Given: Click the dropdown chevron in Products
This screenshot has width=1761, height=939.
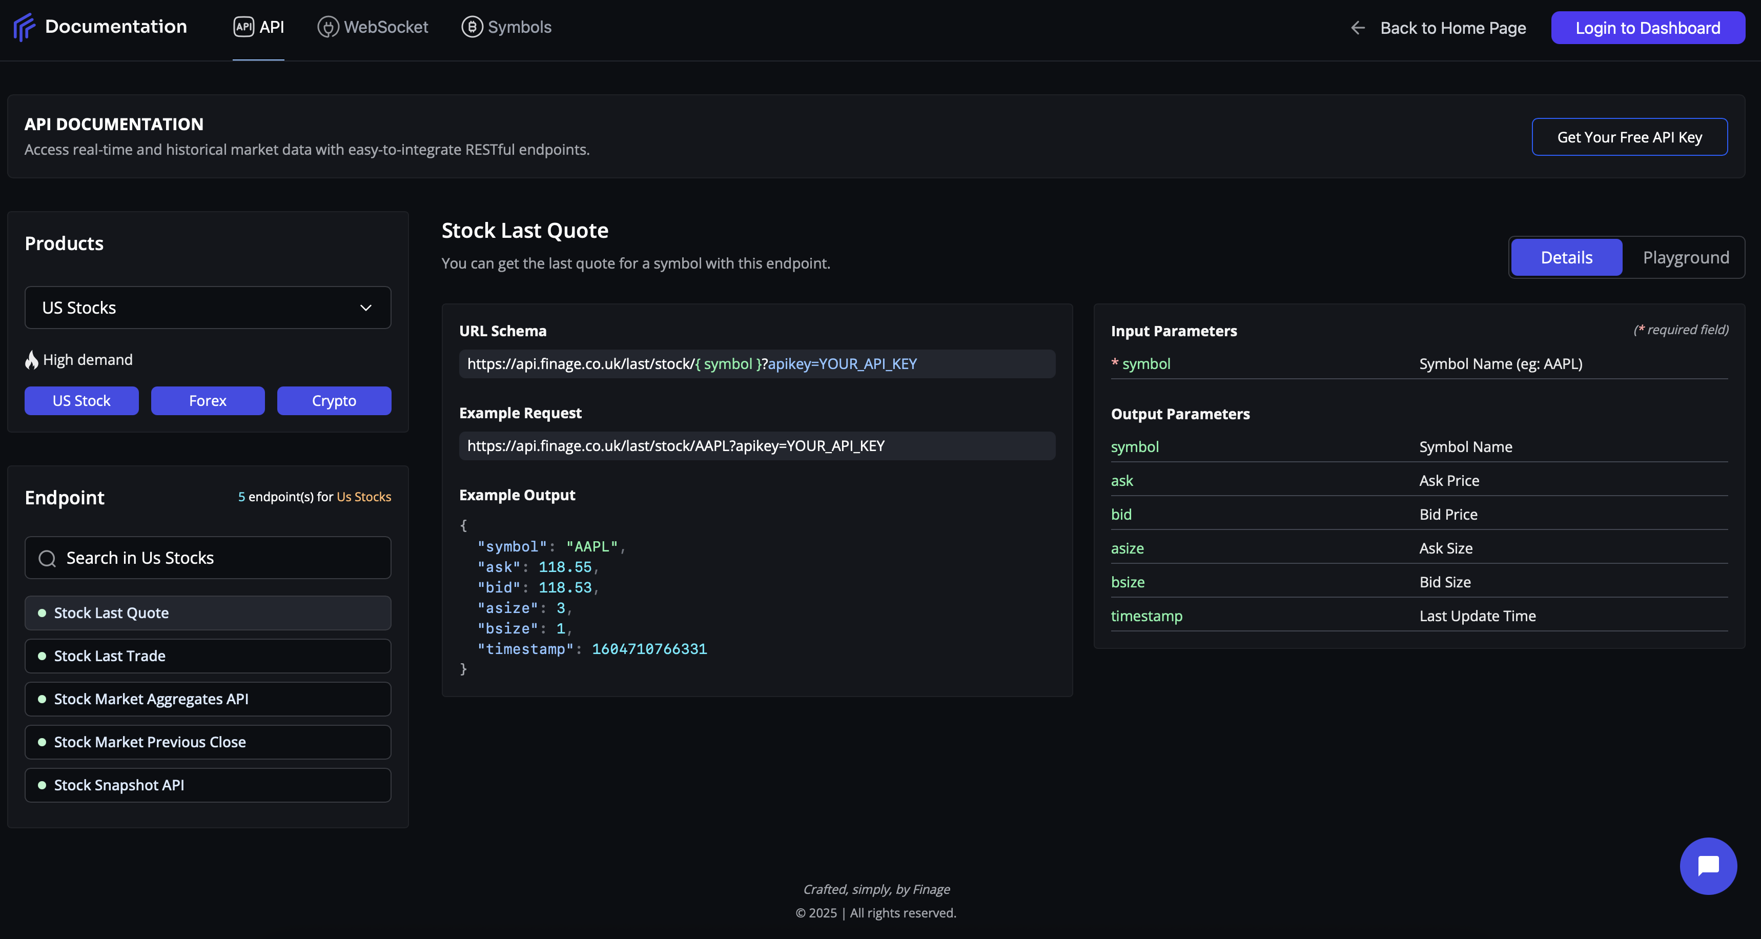Looking at the screenshot, I should point(366,308).
